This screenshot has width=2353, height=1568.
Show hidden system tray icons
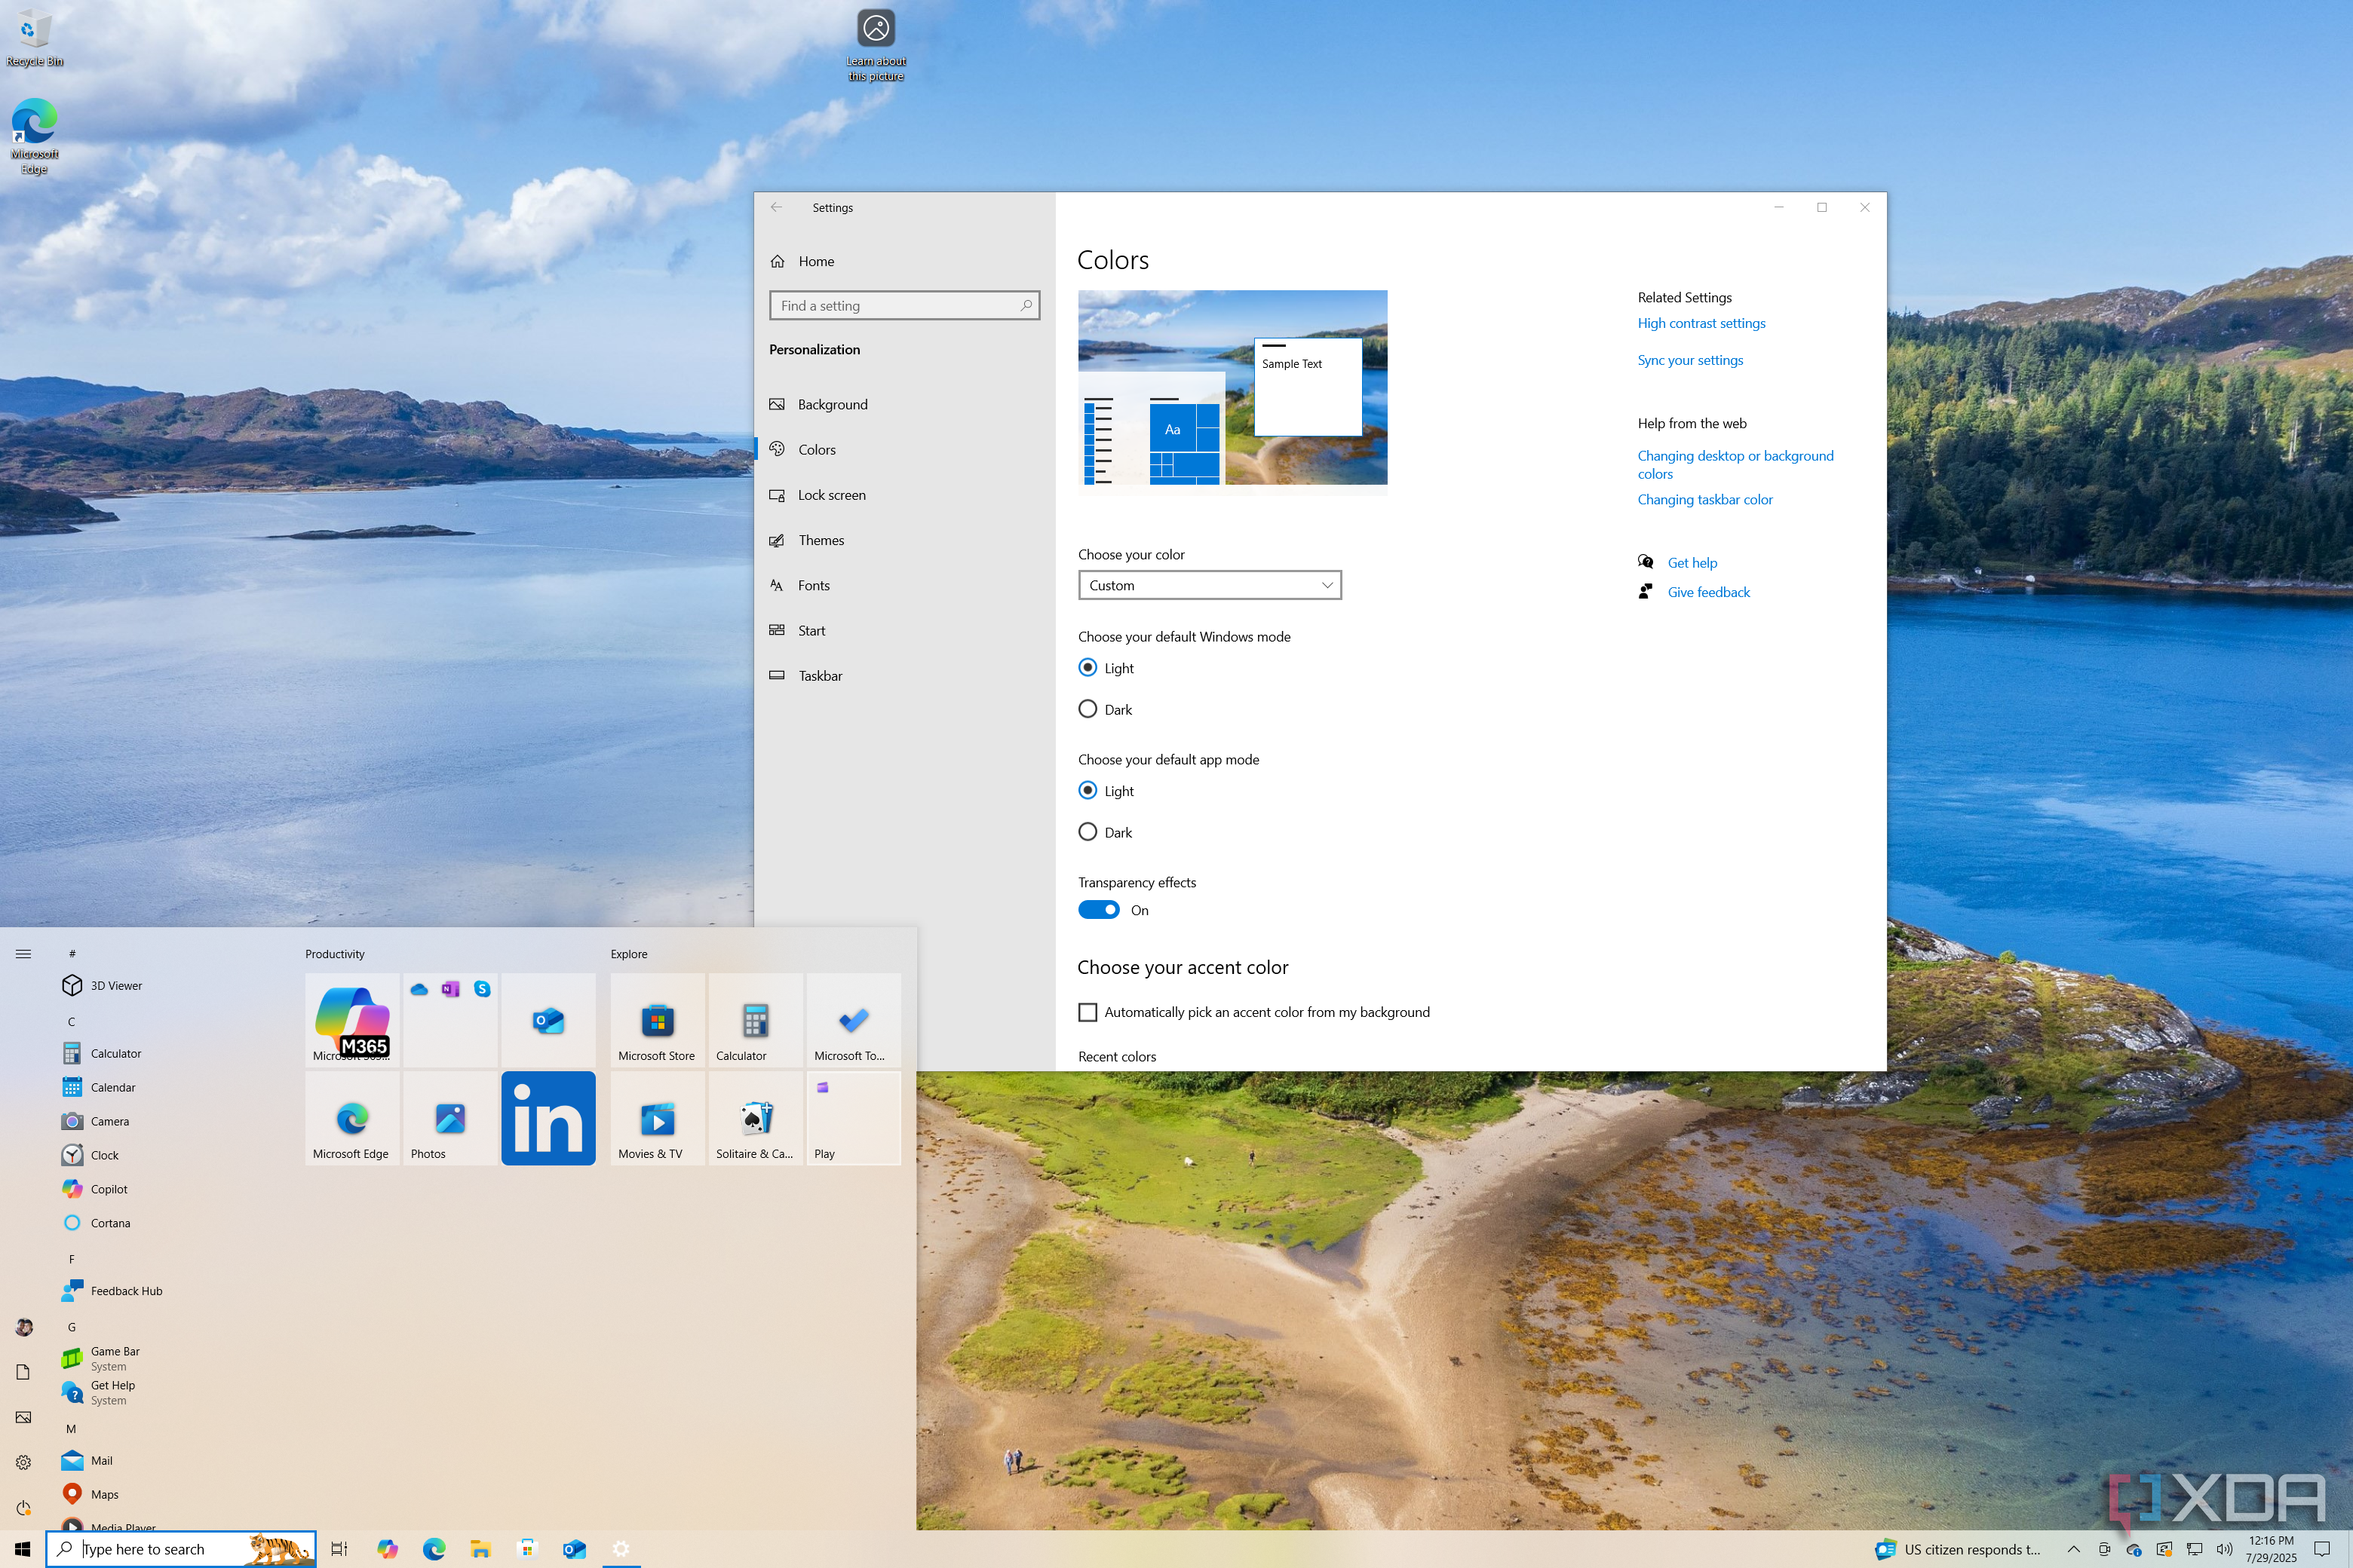coord(2074,1549)
